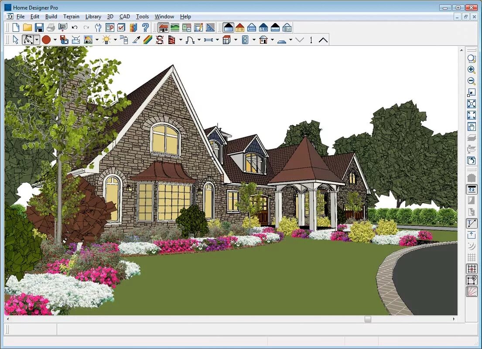The width and height of the screenshot is (482, 349).
Task: Run the Plan Check tool
Action: click(121, 27)
